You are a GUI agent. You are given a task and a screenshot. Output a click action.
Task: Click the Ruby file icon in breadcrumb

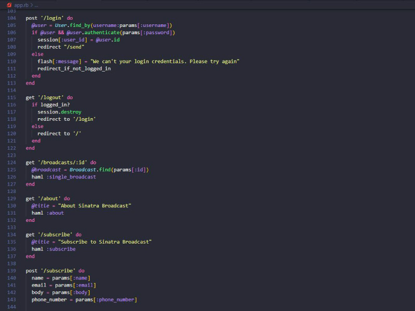click(9, 5)
